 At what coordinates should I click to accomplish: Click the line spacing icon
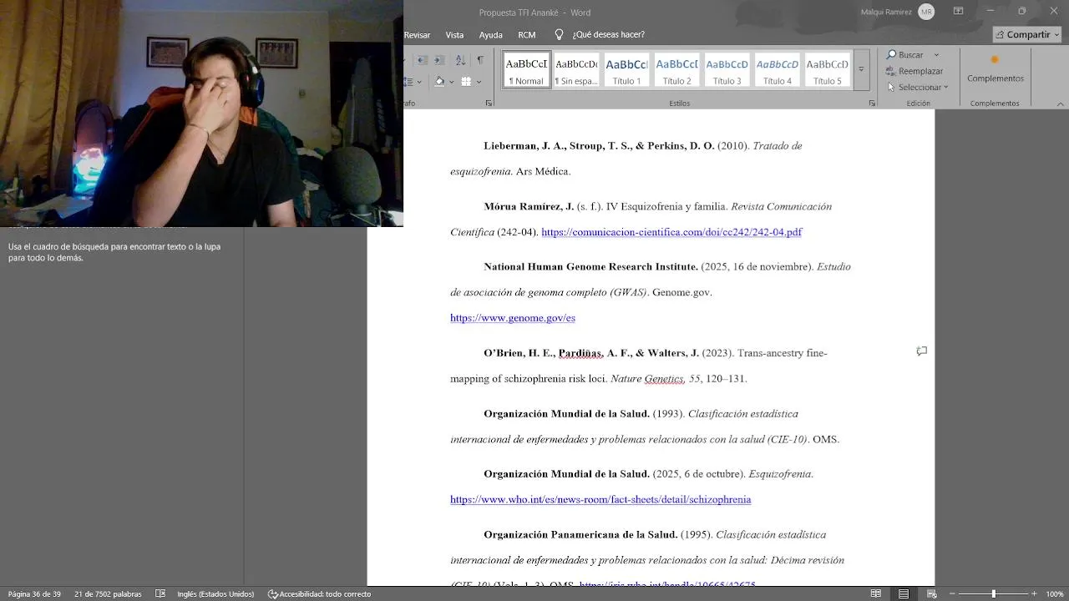(409, 82)
